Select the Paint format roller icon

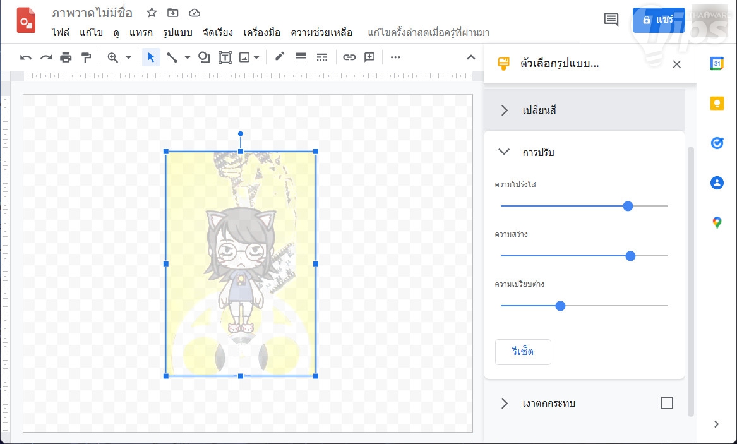point(86,58)
